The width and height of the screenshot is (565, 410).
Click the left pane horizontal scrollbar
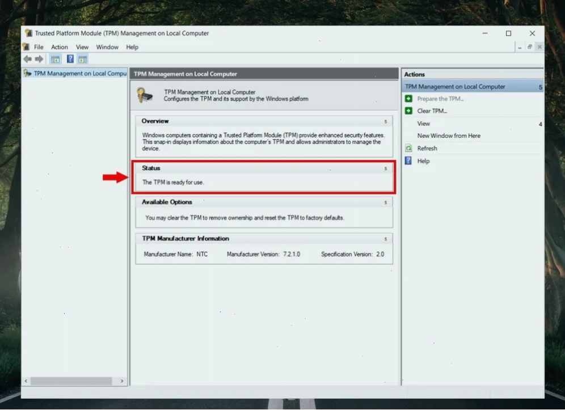point(74,381)
